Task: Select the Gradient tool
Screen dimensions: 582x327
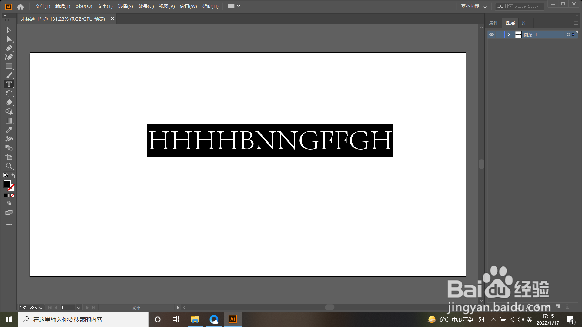Action: click(x=9, y=121)
